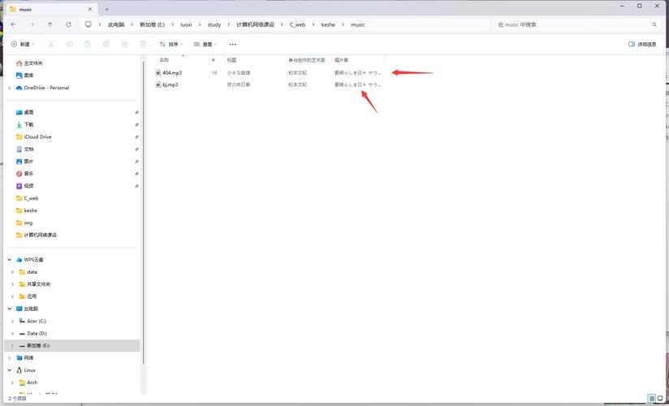Open 文档 documents quick access item
669x406 pixels.
coord(24,149)
